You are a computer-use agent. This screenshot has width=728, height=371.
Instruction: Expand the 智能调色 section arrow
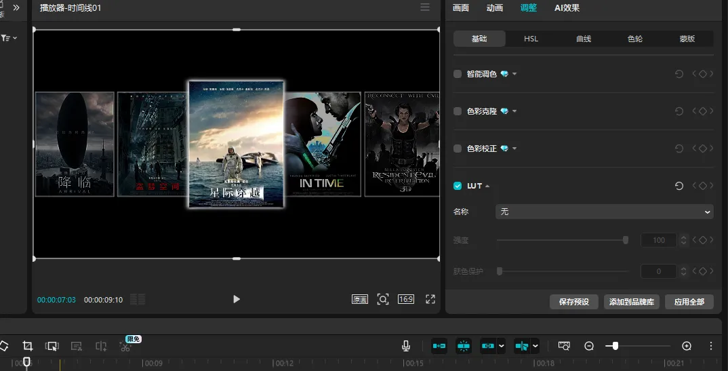(x=514, y=74)
